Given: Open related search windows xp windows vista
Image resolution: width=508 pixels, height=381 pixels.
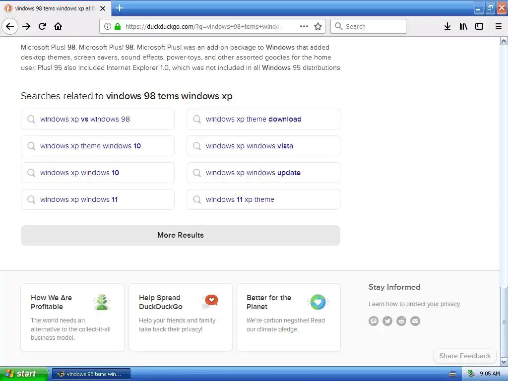Looking at the screenshot, I should pyautogui.click(x=263, y=146).
